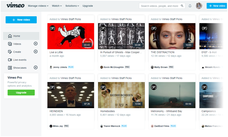The image size is (228, 137).
Task: Click Jenny Jokela's avatar icon
Action: (51, 67)
